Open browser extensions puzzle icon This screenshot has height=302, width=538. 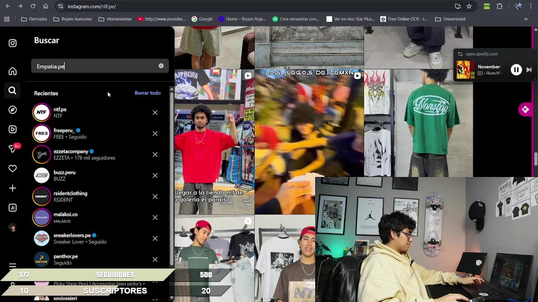coord(500,6)
